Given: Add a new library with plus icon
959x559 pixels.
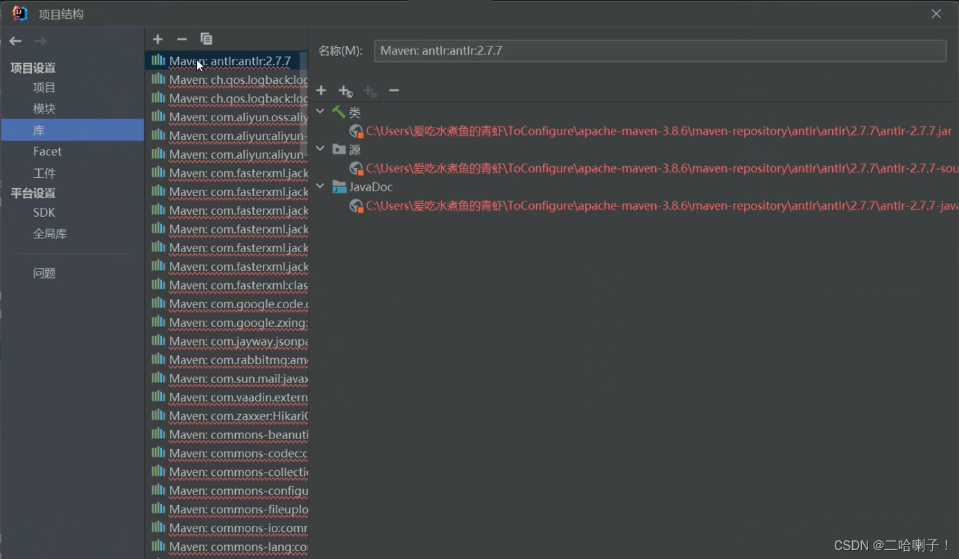Looking at the screenshot, I should tap(158, 39).
